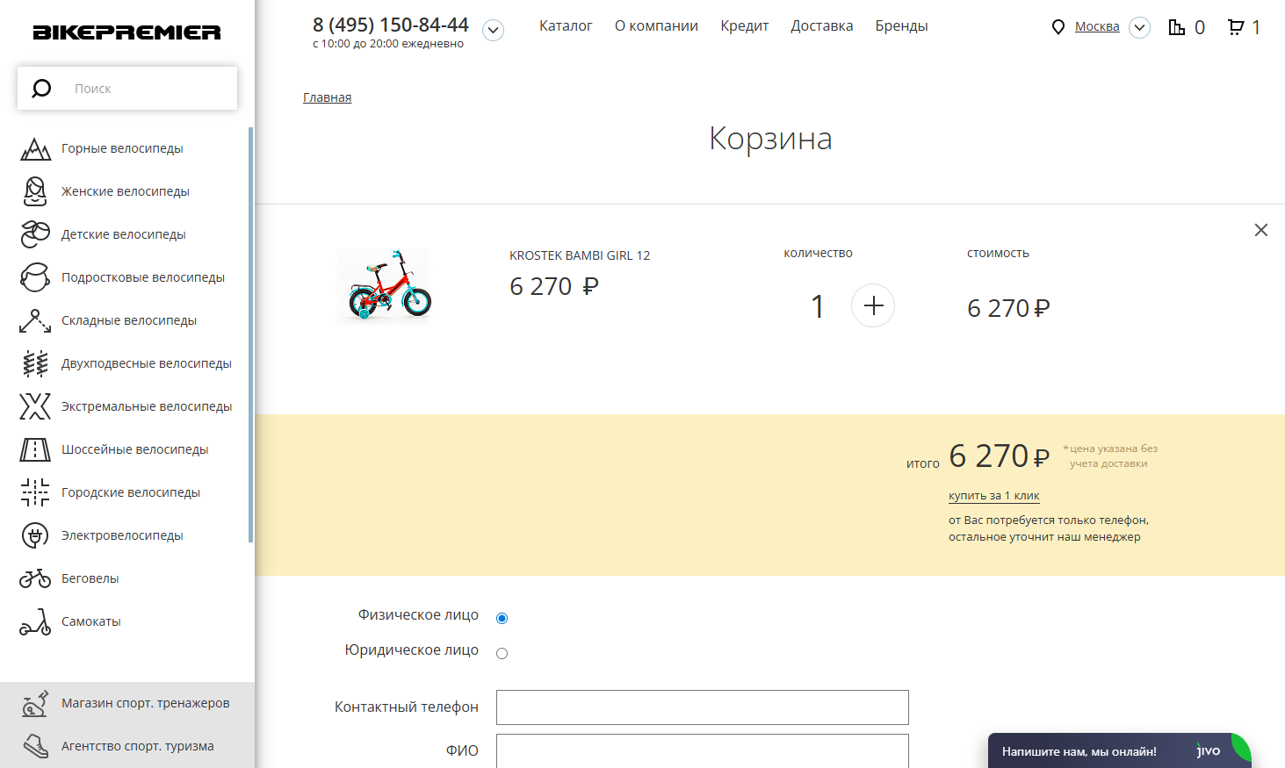Image resolution: width=1285 pixels, height=768 pixels.
Task: Open Электровелосипеды category
Action: [122, 535]
